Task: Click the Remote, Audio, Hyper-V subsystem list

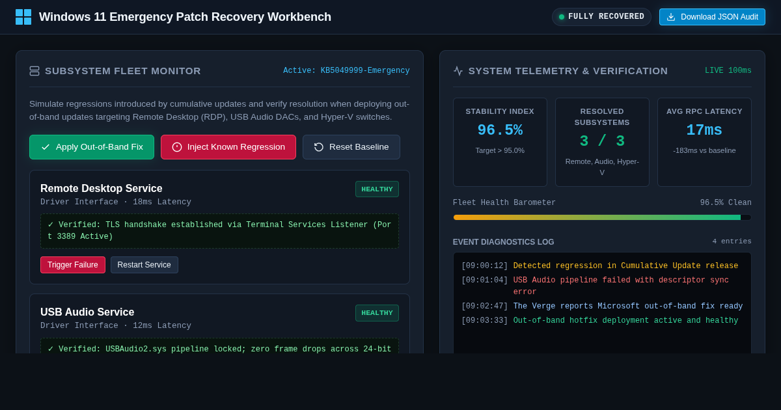Action: coord(602,167)
